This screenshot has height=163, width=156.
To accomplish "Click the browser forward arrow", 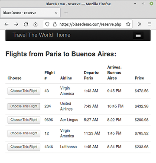I will [x=16, y=24].
